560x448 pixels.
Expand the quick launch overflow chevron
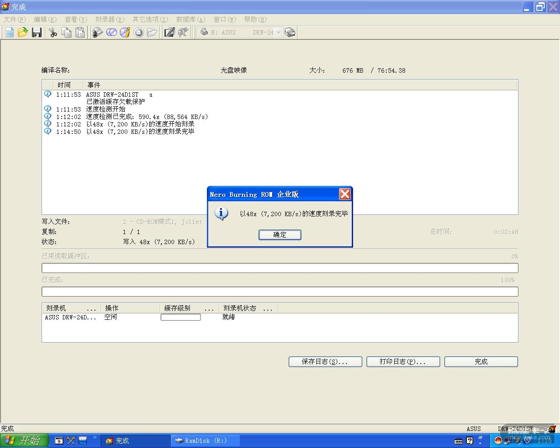[x=94, y=438]
